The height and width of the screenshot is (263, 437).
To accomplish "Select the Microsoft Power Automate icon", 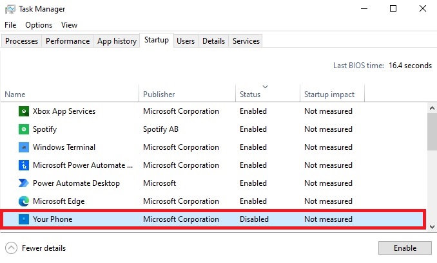I will click(x=24, y=165).
